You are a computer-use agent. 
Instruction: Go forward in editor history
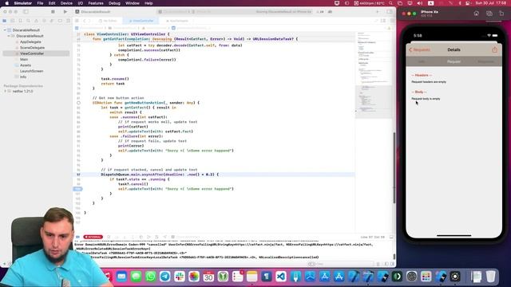point(89,21)
